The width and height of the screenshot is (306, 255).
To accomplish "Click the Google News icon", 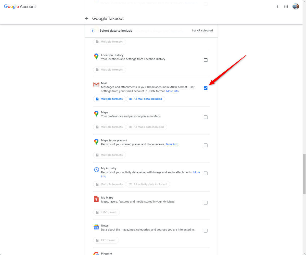I will tap(96, 227).
